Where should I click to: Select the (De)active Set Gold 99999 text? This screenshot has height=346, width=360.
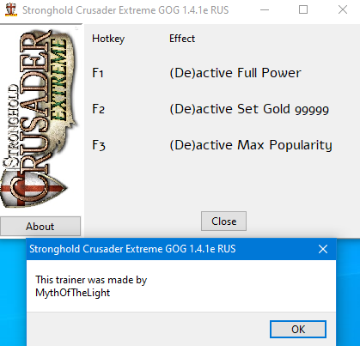[x=249, y=109]
